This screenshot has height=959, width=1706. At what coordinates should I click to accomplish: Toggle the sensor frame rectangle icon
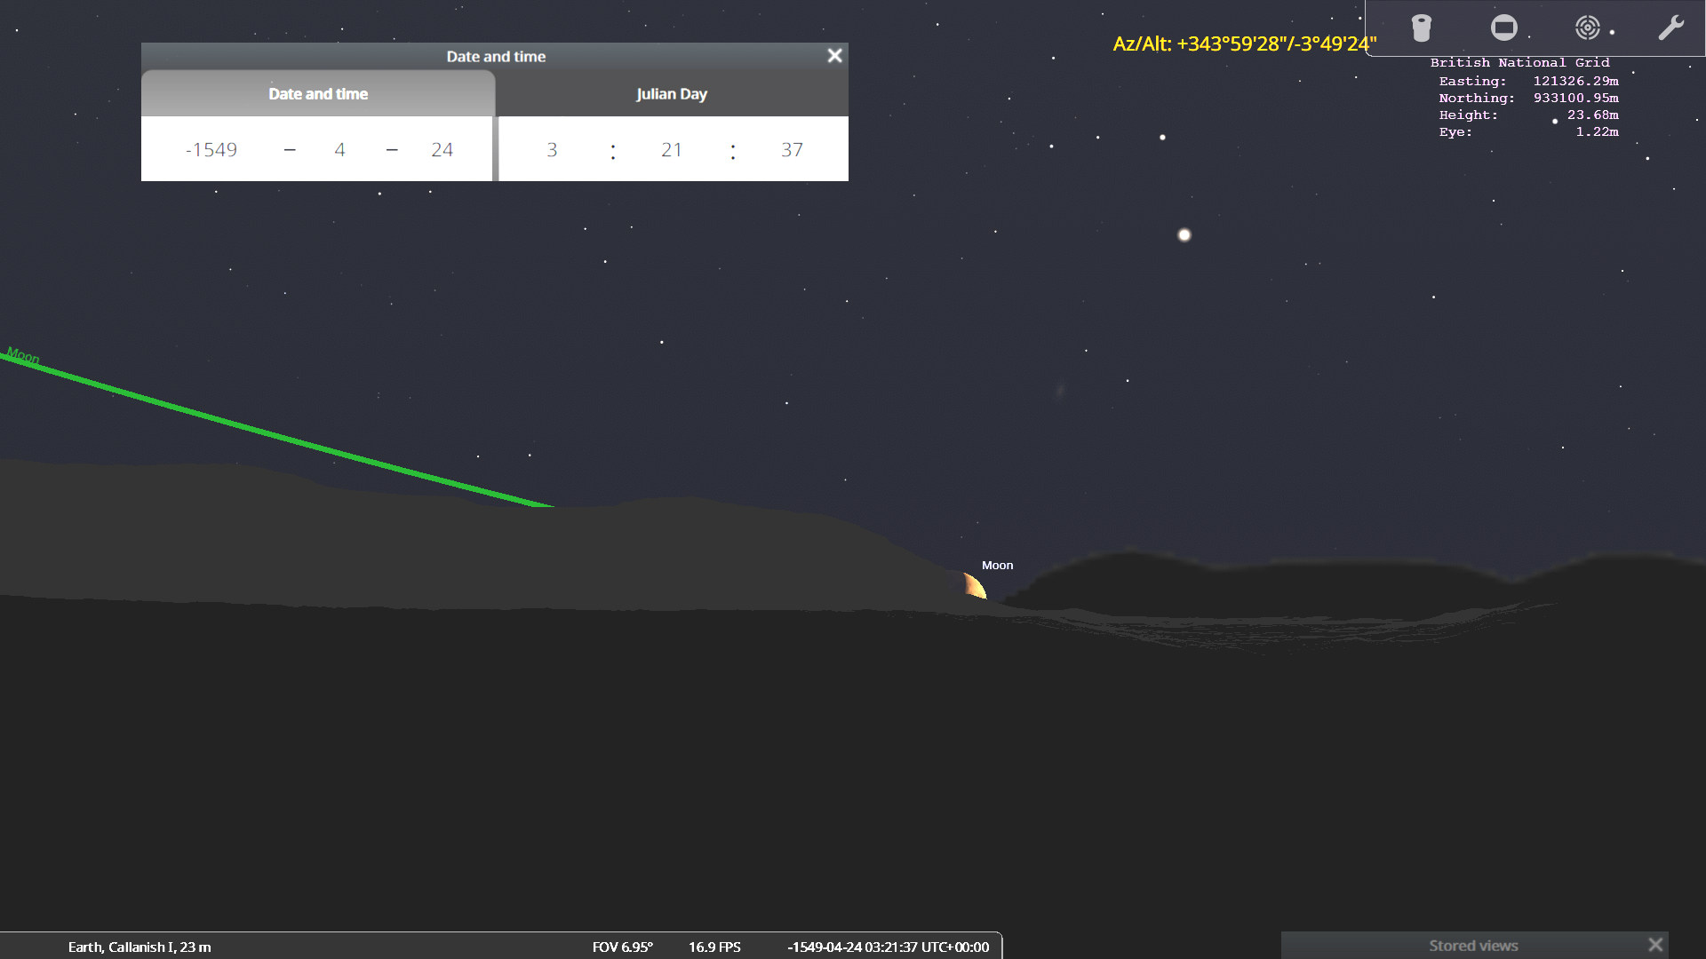(x=1503, y=28)
